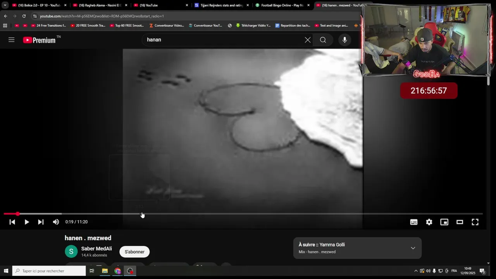Toggle theater mode view

(460, 222)
